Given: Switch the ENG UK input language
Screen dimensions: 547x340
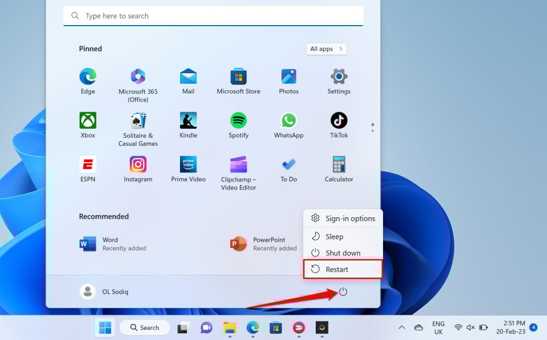Looking at the screenshot, I should click(439, 328).
